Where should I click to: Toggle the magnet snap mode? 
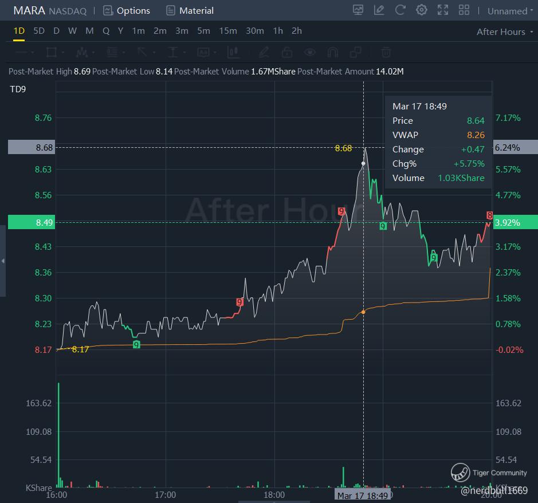(332, 53)
